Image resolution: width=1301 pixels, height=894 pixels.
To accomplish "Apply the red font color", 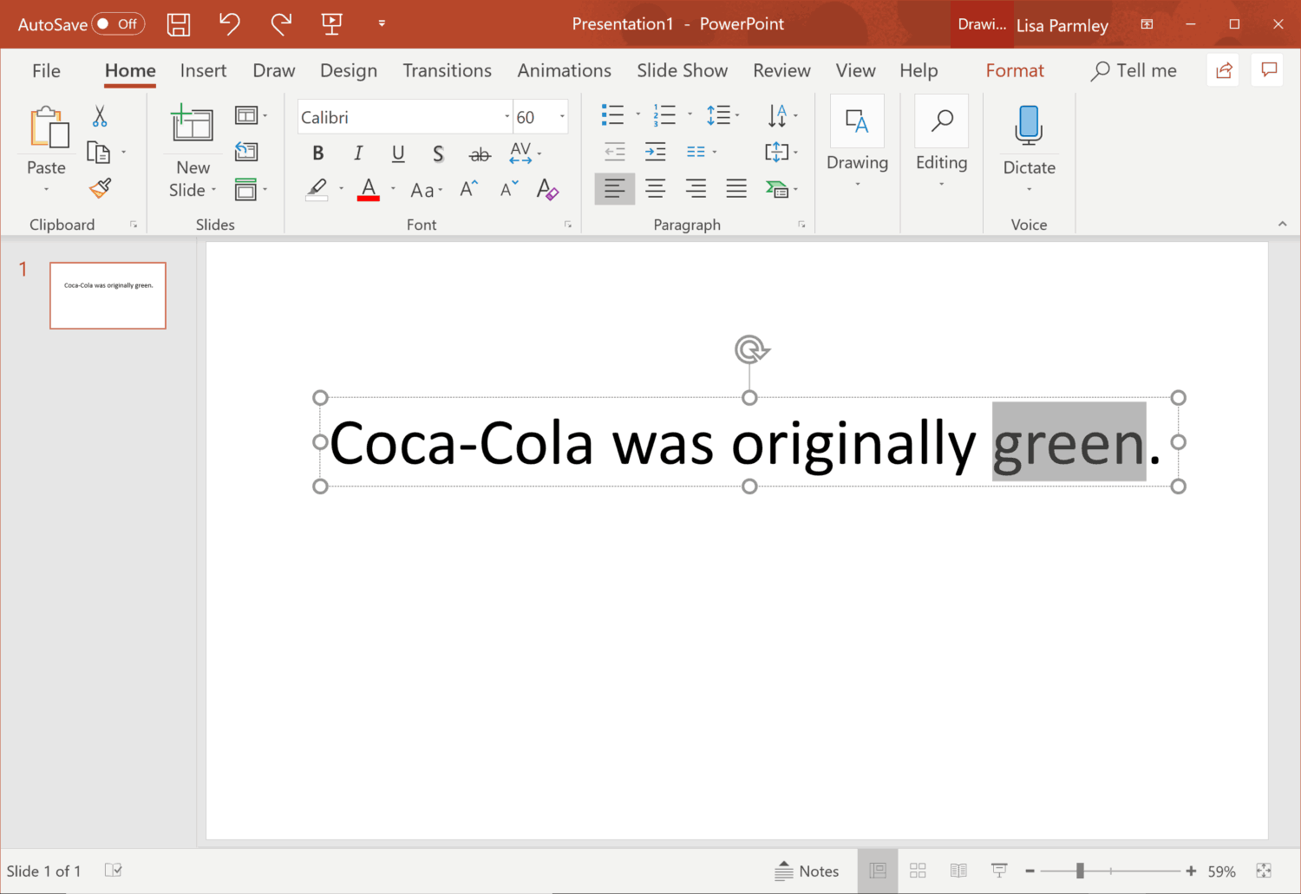I will pos(369,189).
